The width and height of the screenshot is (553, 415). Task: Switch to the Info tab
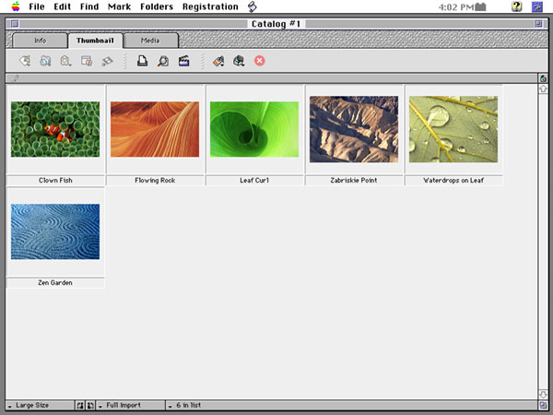(x=41, y=41)
